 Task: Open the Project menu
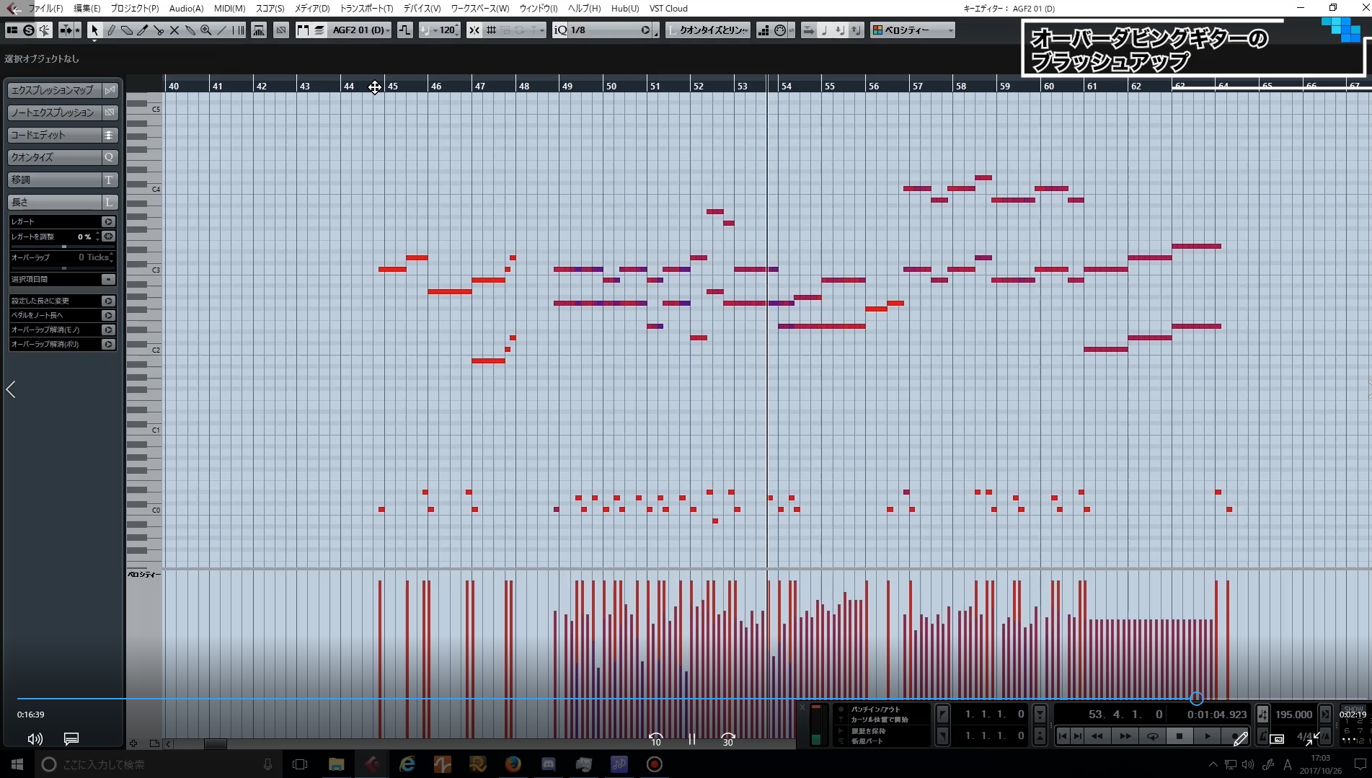point(135,8)
